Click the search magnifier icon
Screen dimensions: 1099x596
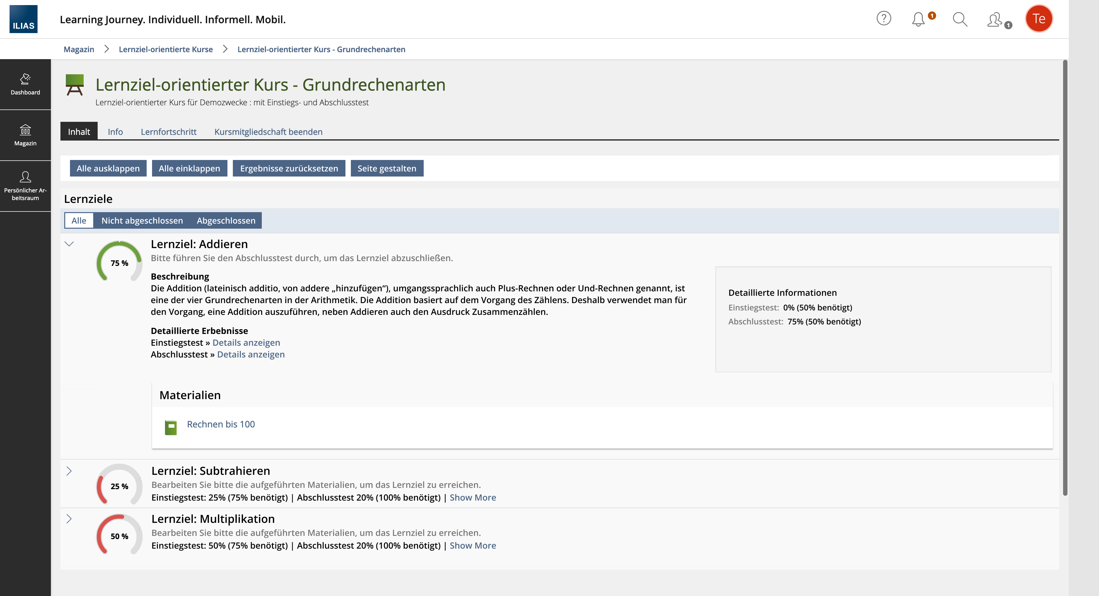pyautogui.click(x=960, y=19)
